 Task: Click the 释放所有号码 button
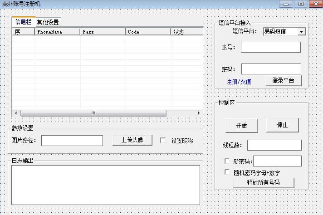point(264,182)
